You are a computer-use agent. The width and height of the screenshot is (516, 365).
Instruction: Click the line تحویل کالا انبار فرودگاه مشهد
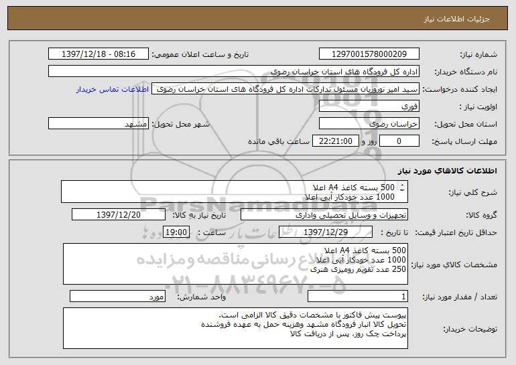(x=304, y=325)
